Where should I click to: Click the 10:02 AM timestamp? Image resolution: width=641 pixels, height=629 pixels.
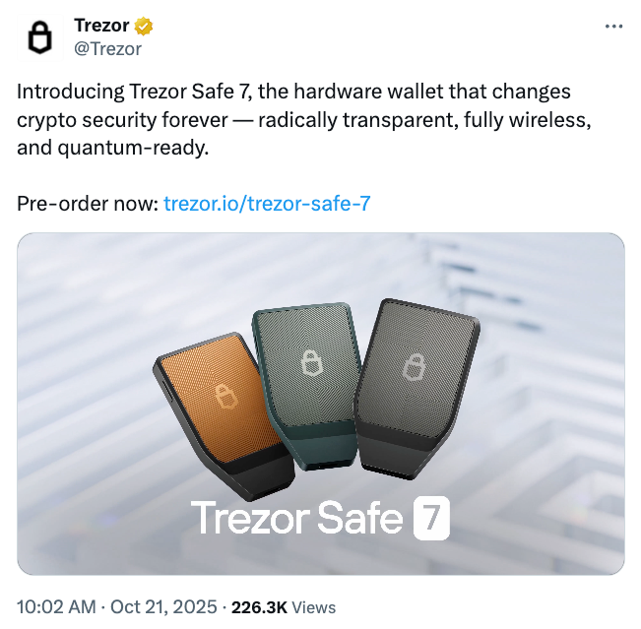tap(58, 607)
